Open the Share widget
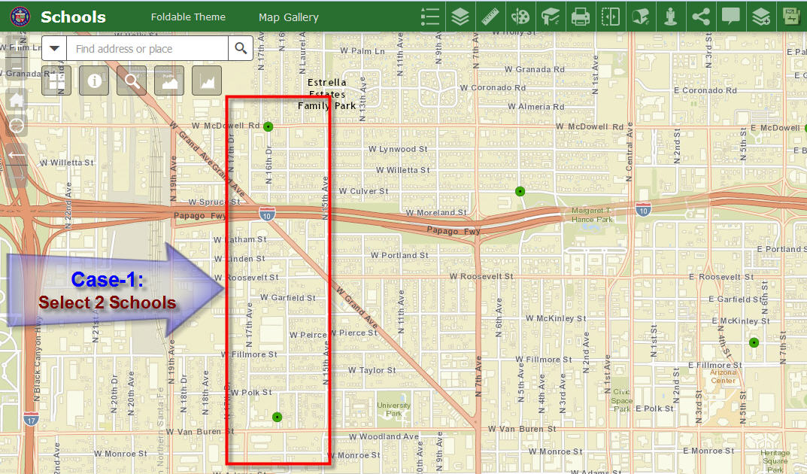The image size is (807, 474). 701,17
